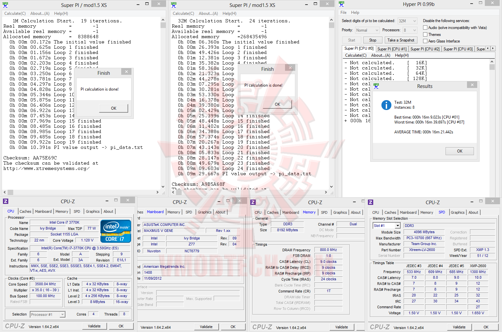Open the Caches tab in the CPU-Z CPU window

pyautogui.click(x=25, y=211)
